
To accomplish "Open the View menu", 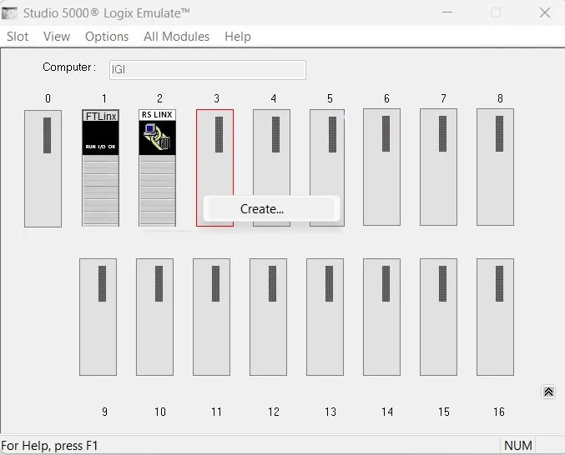I will click(57, 37).
